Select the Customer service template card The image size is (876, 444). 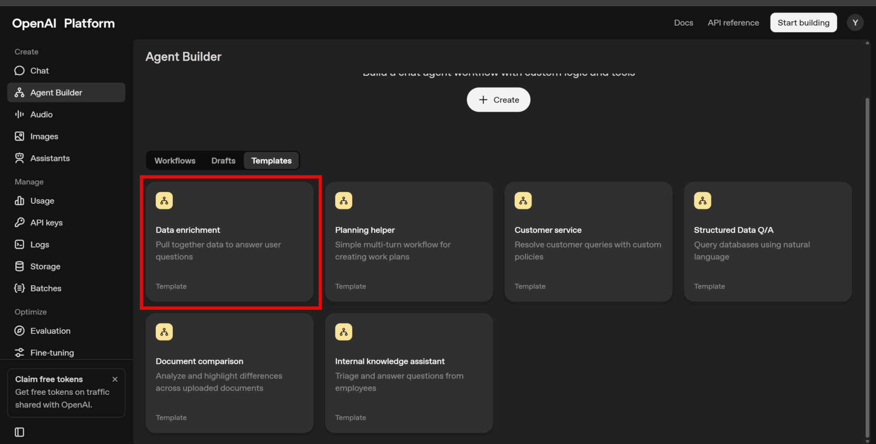click(x=588, y=242)
